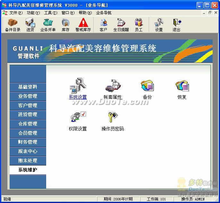Launch the 备份 backup icon
Viewport: 220px width, 203px height.
147,89
